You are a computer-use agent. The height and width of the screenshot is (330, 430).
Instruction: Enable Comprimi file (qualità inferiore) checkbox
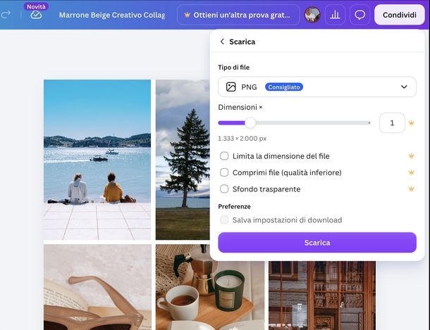click(224, 172)
